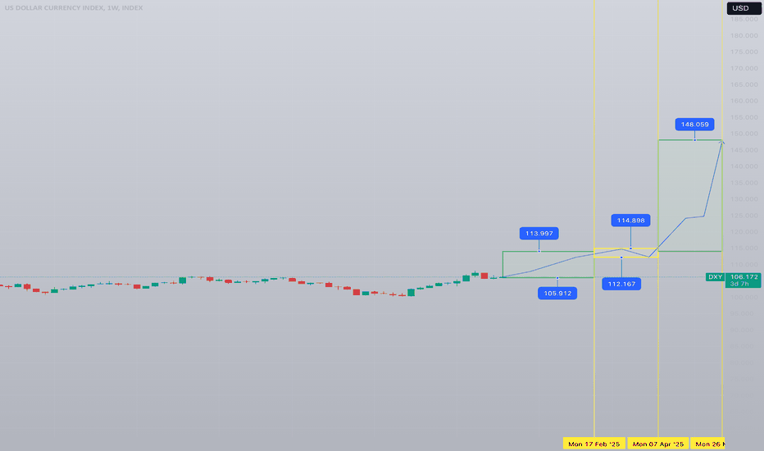Click the 106.172 current price tag

coord(744,277)
